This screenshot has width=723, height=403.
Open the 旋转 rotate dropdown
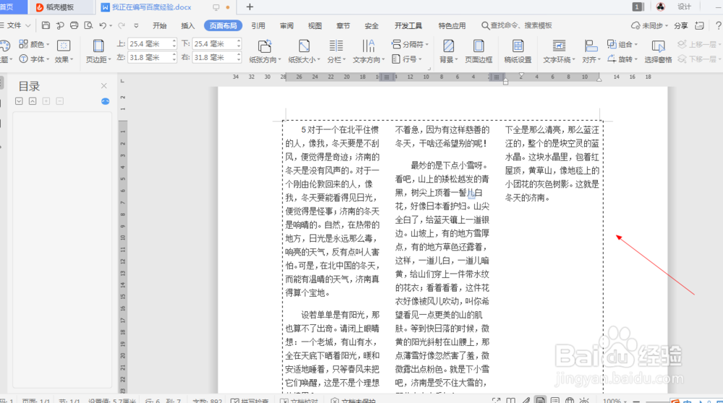pos(622,59)
